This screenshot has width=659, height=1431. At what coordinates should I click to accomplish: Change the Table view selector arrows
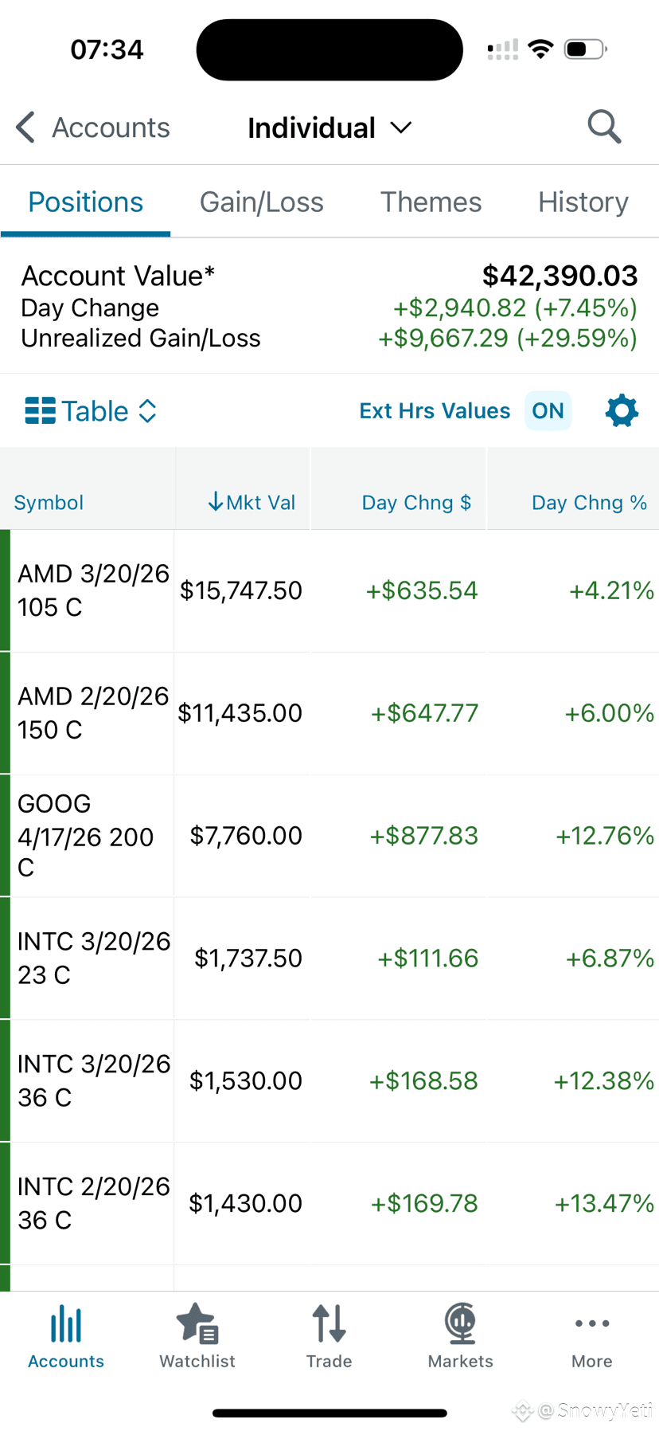point(147,411)
